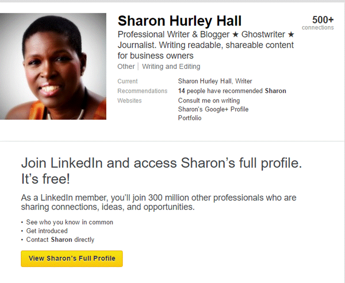Select the Professional Writer & Blogger headline

pos(206,45)
